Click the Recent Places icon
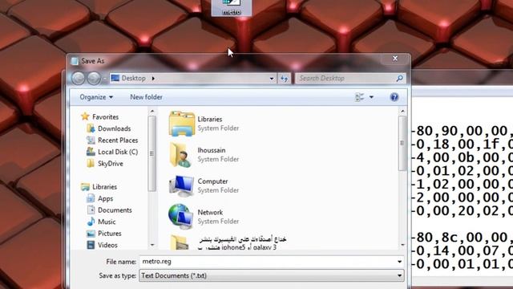 click(x=91, y=140)
